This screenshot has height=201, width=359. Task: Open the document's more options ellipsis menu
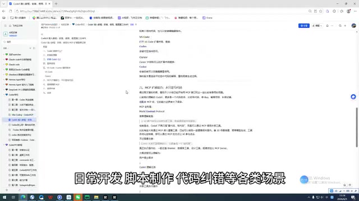click(332, 26)
